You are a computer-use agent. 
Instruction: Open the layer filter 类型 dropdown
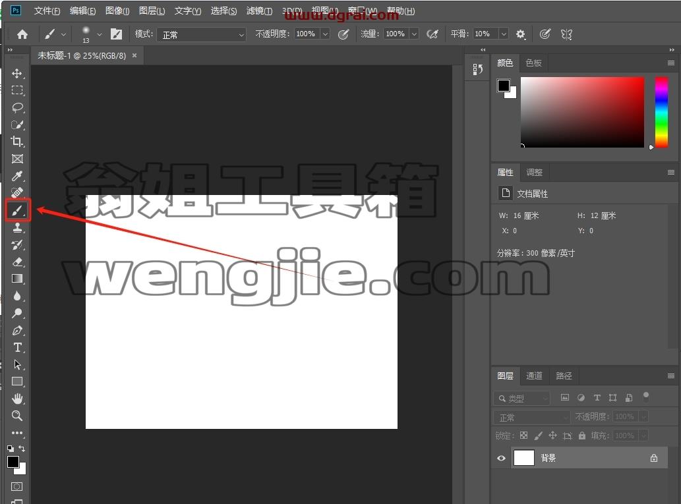pyautogui.click(x=522, y=398)
